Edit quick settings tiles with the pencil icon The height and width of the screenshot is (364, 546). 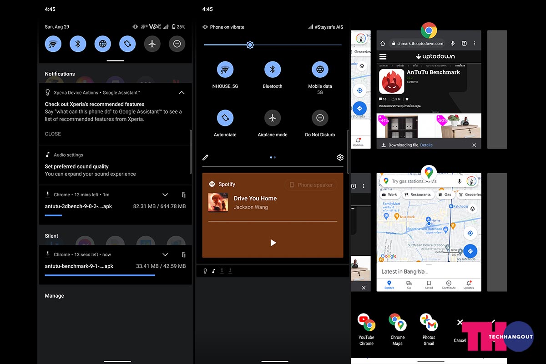click(205, 157)
